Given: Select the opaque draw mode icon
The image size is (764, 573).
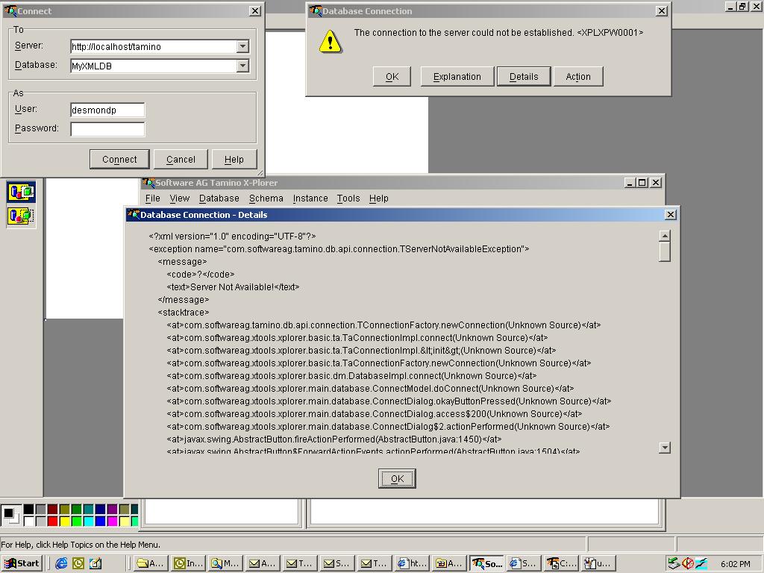Looking at the screenshot, I should tap(21, 192).
